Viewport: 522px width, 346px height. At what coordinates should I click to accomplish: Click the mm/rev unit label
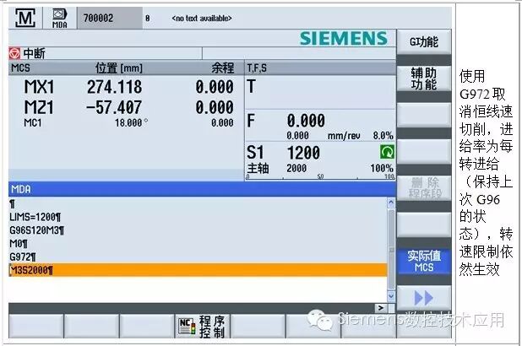pyautogui.click(x=344, y=136)
